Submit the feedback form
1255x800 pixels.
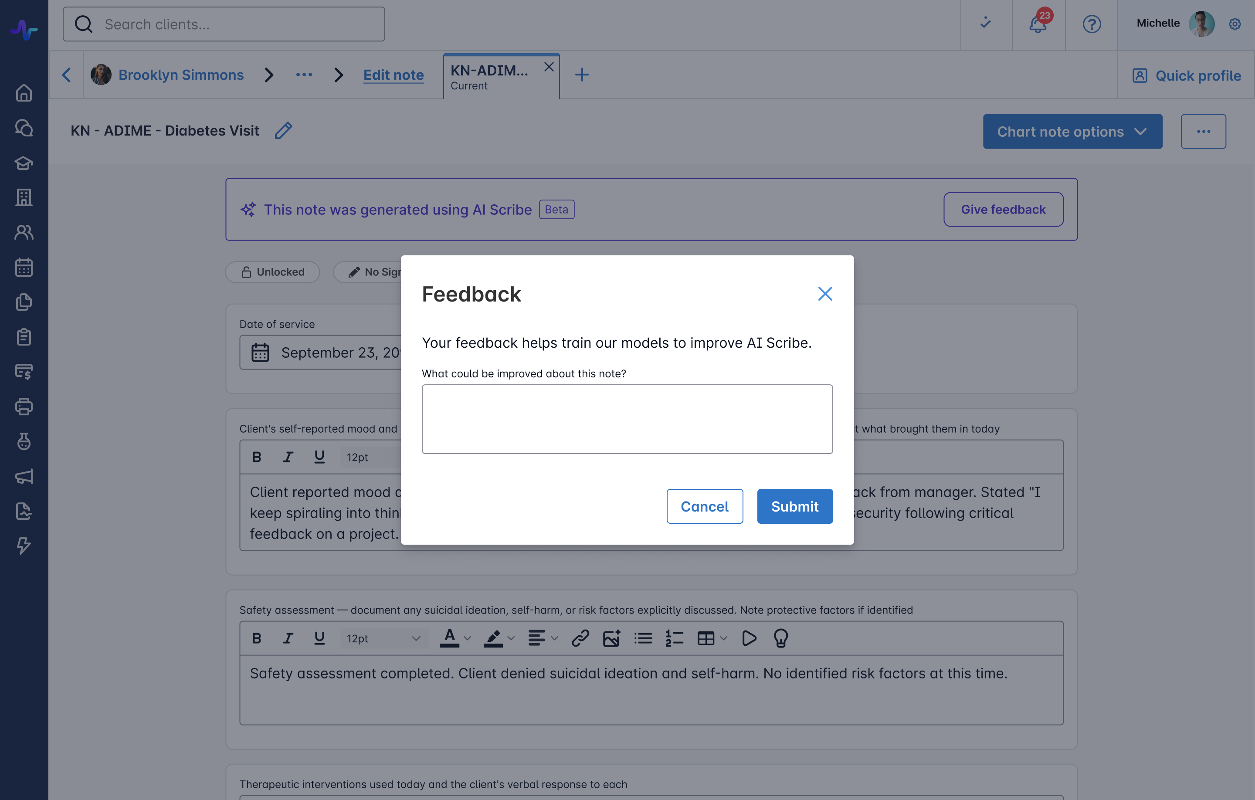(x=794, y=506)
